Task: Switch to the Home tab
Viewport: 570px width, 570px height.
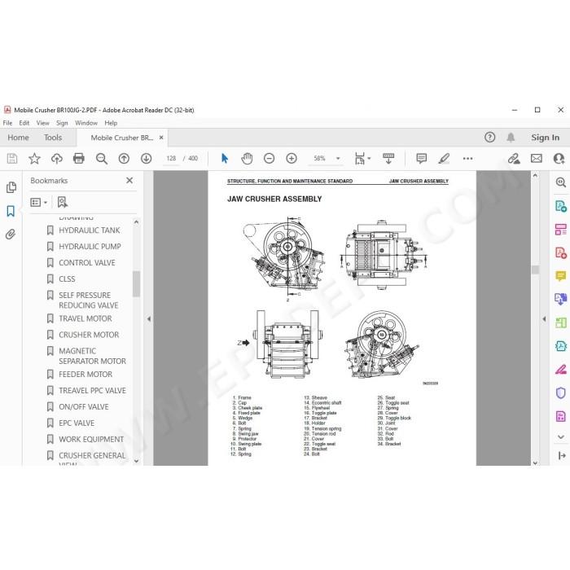Action: 18,138
